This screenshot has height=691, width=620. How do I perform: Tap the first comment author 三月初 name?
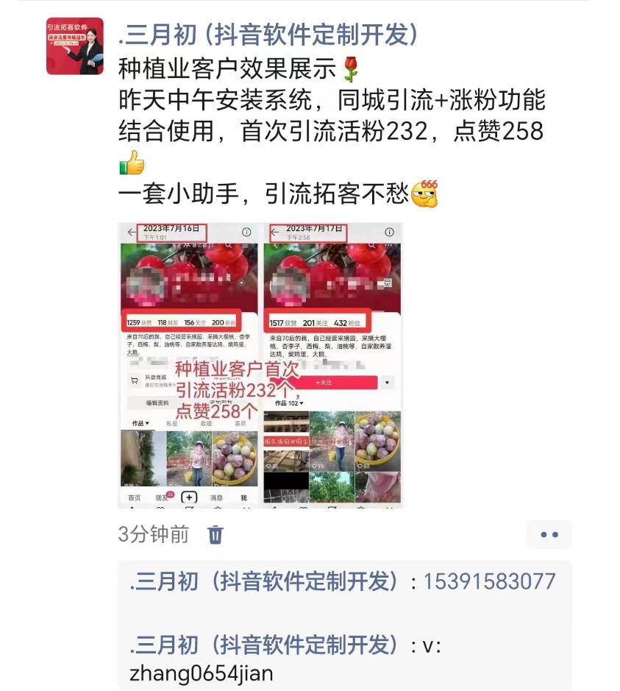coord(263,581)
